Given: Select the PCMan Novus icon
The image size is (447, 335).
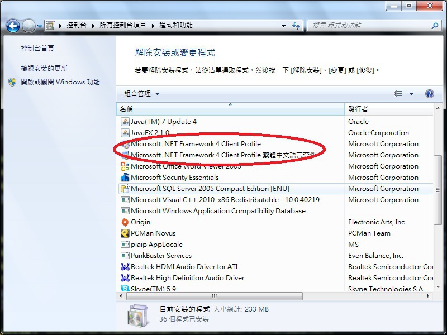Looking at the screenshot, I should pyautogui.click(x=125, y=233).
